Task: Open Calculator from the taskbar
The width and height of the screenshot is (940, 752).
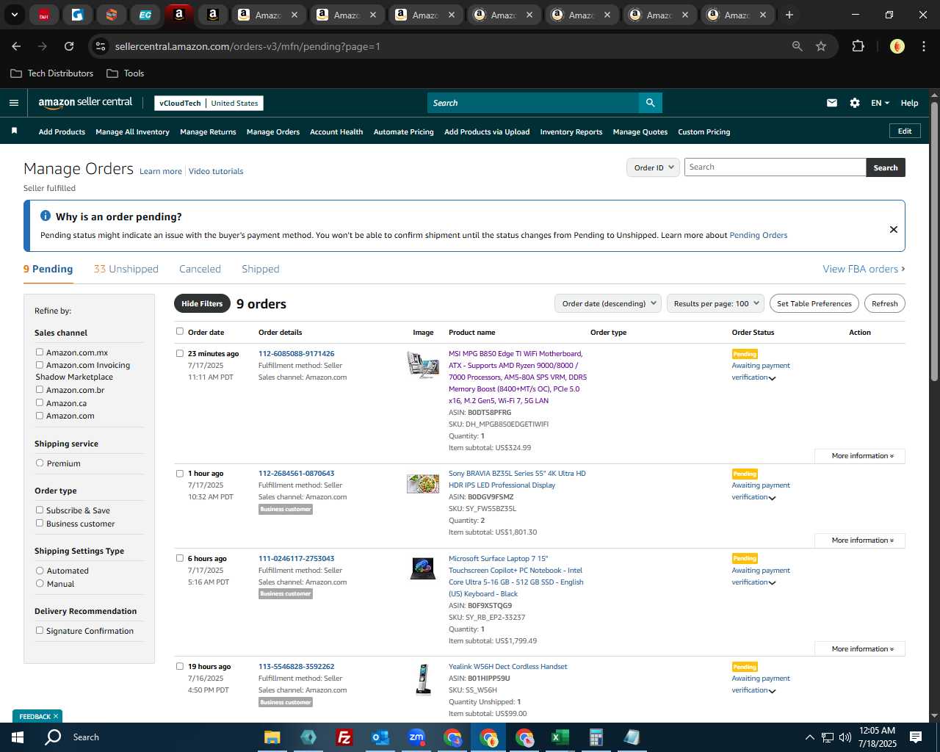Action: click(x=596, y=737)
